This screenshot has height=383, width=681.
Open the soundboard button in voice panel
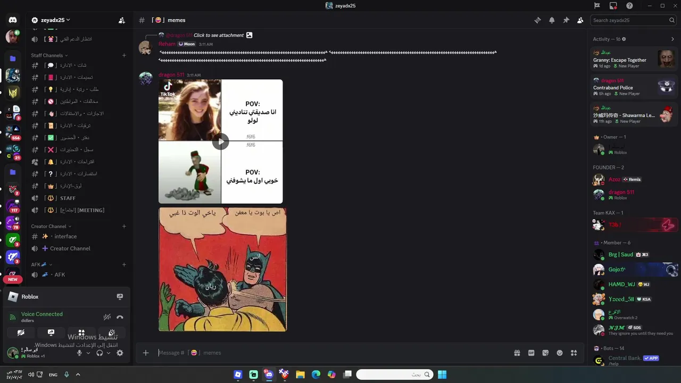[112, 332]
